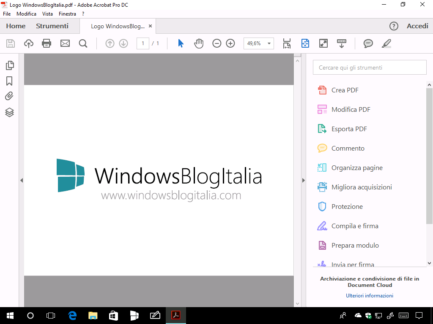Switch to the Strumenti tab
This screenshot has width=433, height=324.
click(x=52, y=26)
